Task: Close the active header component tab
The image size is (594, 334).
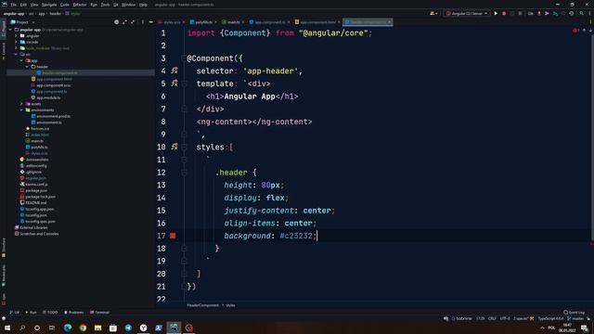Action: (389, 22)
